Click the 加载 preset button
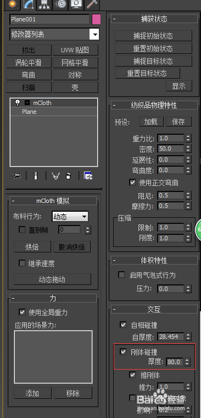 151,122
